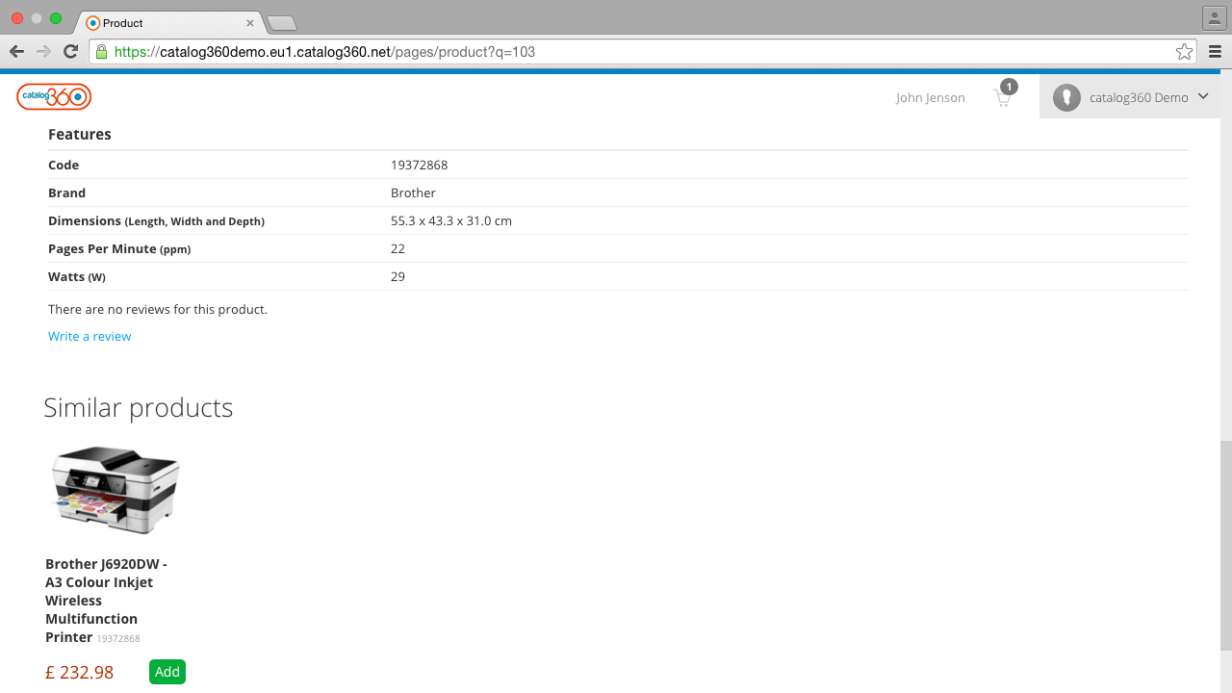Click the Write a review link

pos(90,336)
